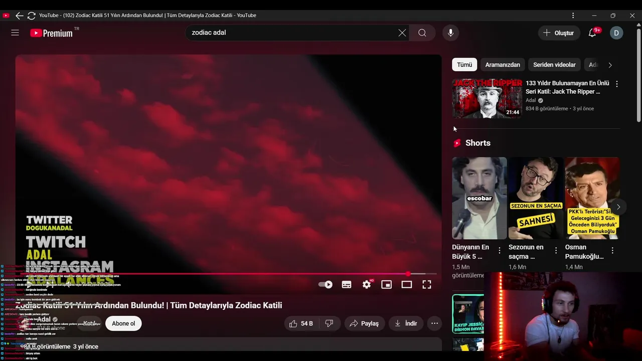Click the magnifier search button
This screenshot has height=361, width=642.
(x=422, y=33)
